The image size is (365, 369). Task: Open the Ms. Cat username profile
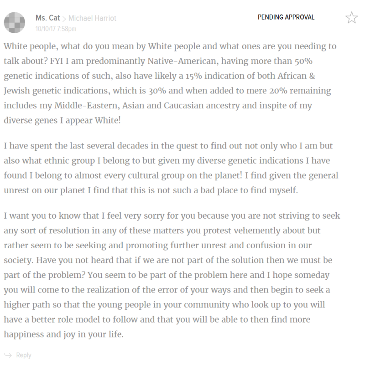[x=47, y=18]
